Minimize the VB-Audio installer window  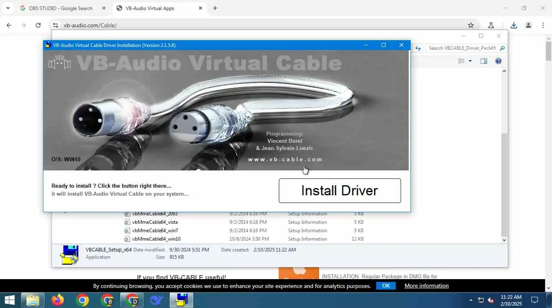coord(366,45)
